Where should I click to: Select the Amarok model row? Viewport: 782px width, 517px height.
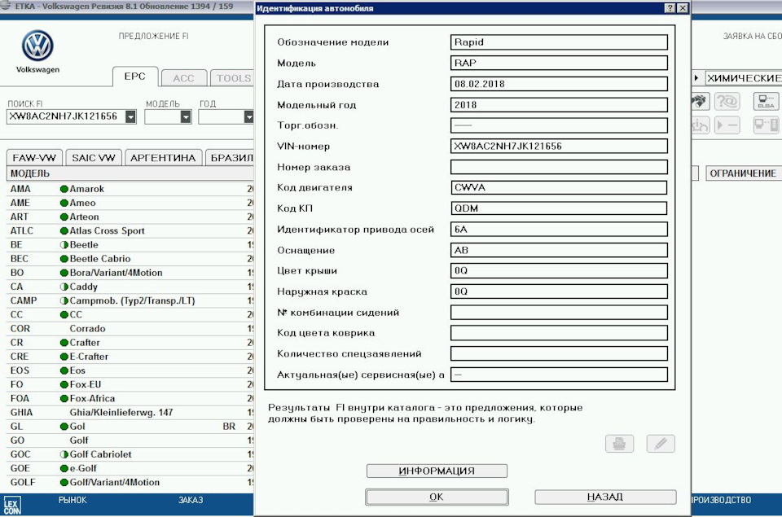coord(86,189)
